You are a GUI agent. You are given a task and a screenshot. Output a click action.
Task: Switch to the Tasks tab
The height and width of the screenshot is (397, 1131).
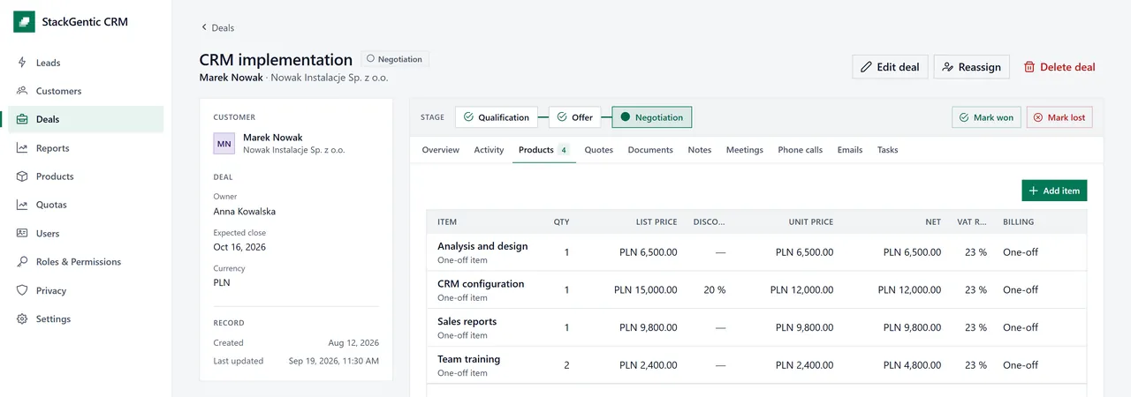(888, 150)
